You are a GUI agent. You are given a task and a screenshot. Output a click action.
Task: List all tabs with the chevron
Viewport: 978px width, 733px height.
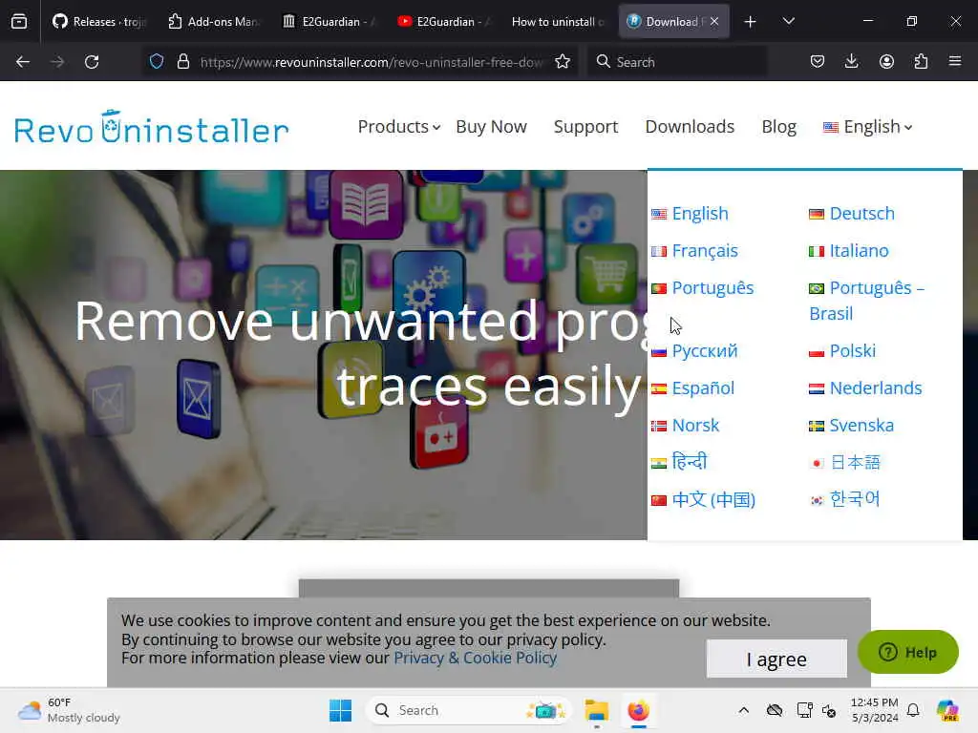pyautogui.click(x=788, y=21)
